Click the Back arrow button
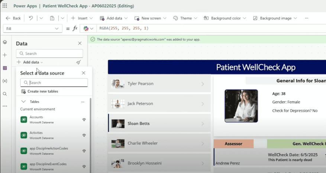This screenshot has height=173, width=326. tap(13, 18)
